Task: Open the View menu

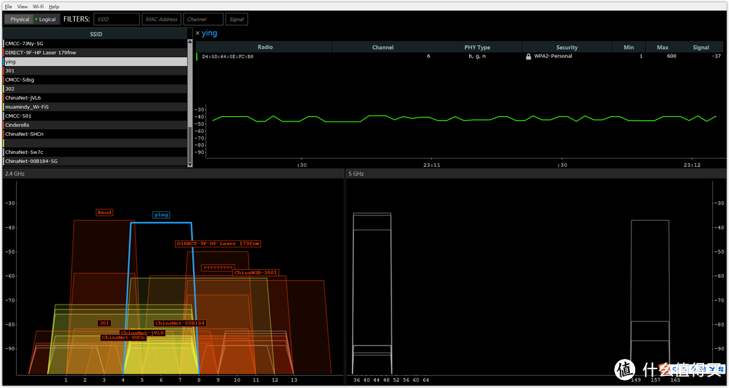Action: pyautogui.click(x=22, y=7)
